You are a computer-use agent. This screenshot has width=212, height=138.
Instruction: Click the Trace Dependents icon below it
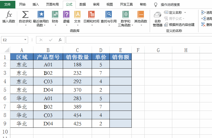point(203,18)
